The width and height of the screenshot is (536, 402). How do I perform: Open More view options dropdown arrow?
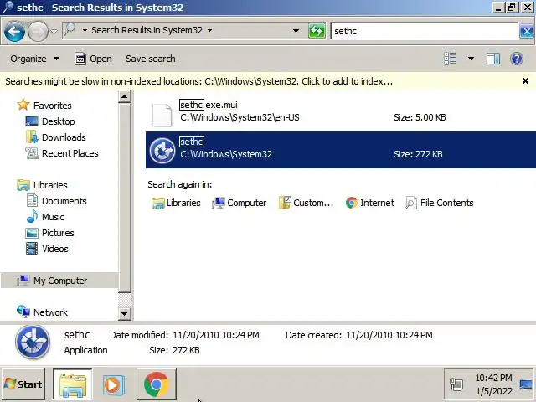tap(471, 59)
